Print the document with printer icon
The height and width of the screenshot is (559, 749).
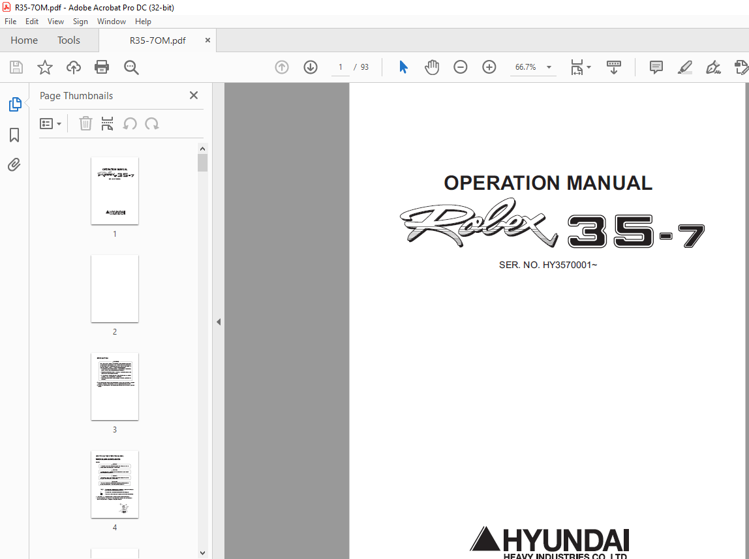(102, 67)
